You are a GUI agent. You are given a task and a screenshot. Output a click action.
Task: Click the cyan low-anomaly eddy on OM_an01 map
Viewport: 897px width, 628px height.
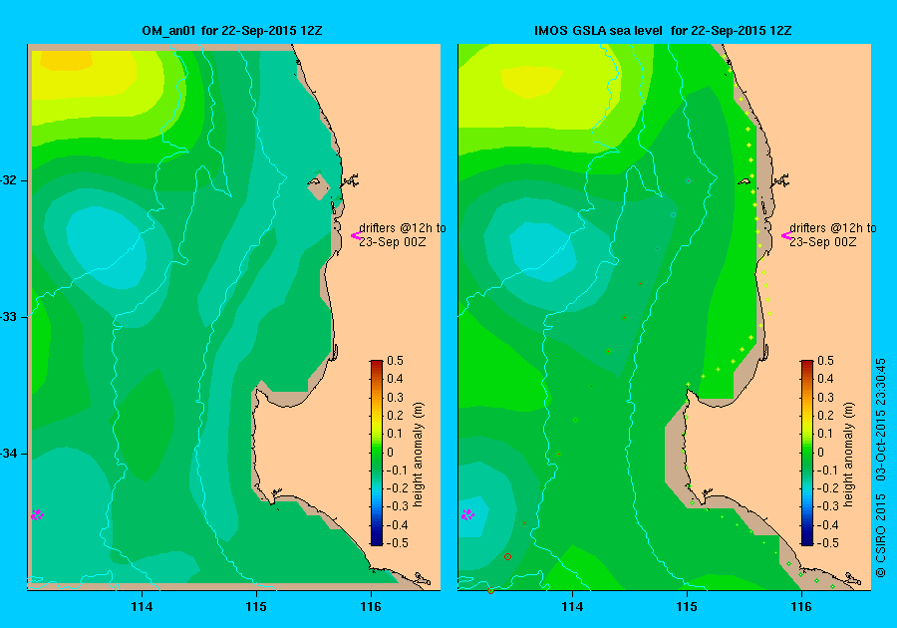click(x=106, y=246)
